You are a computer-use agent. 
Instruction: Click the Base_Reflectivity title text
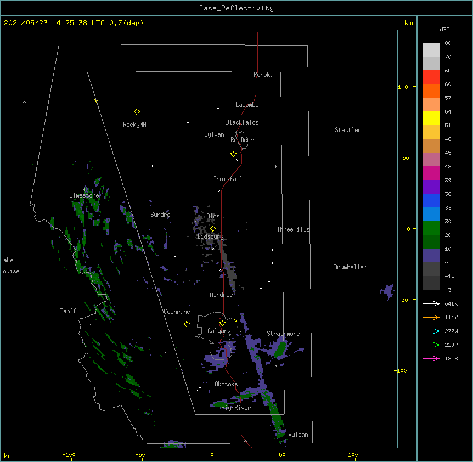236,8
